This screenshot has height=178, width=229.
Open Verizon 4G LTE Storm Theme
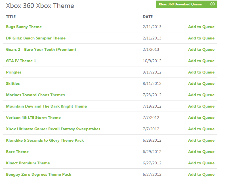(x=33, y=118)
